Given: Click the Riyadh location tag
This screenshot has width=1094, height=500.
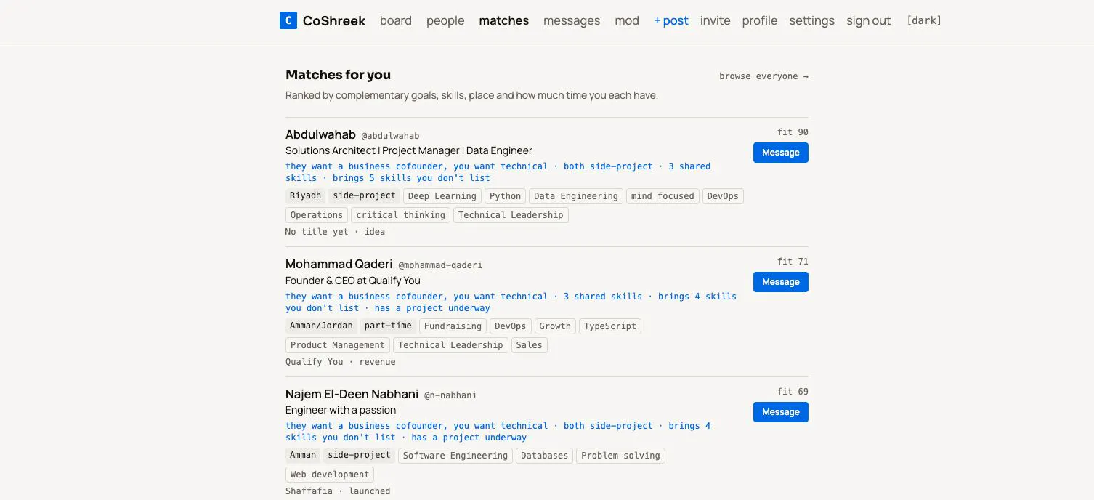Looking at the screenshot, I should 305,195.
